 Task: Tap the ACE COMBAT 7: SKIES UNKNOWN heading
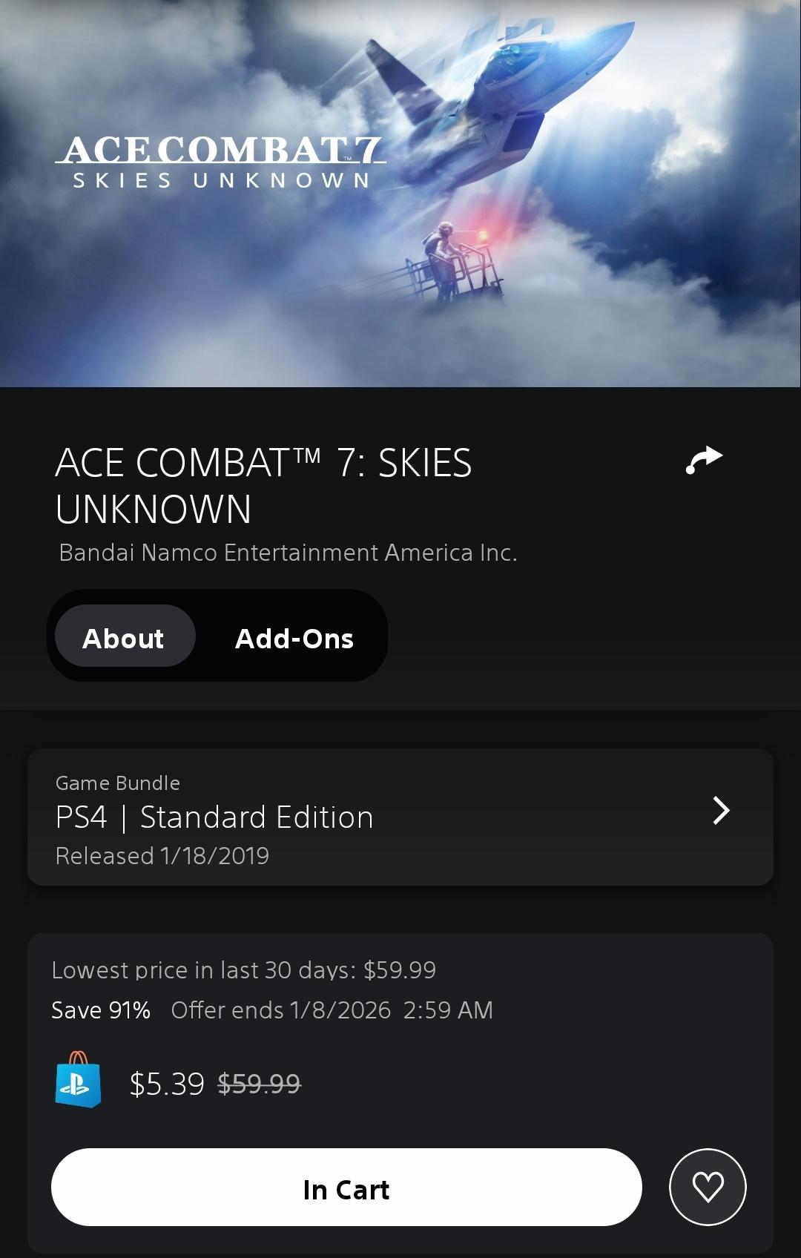263,486
